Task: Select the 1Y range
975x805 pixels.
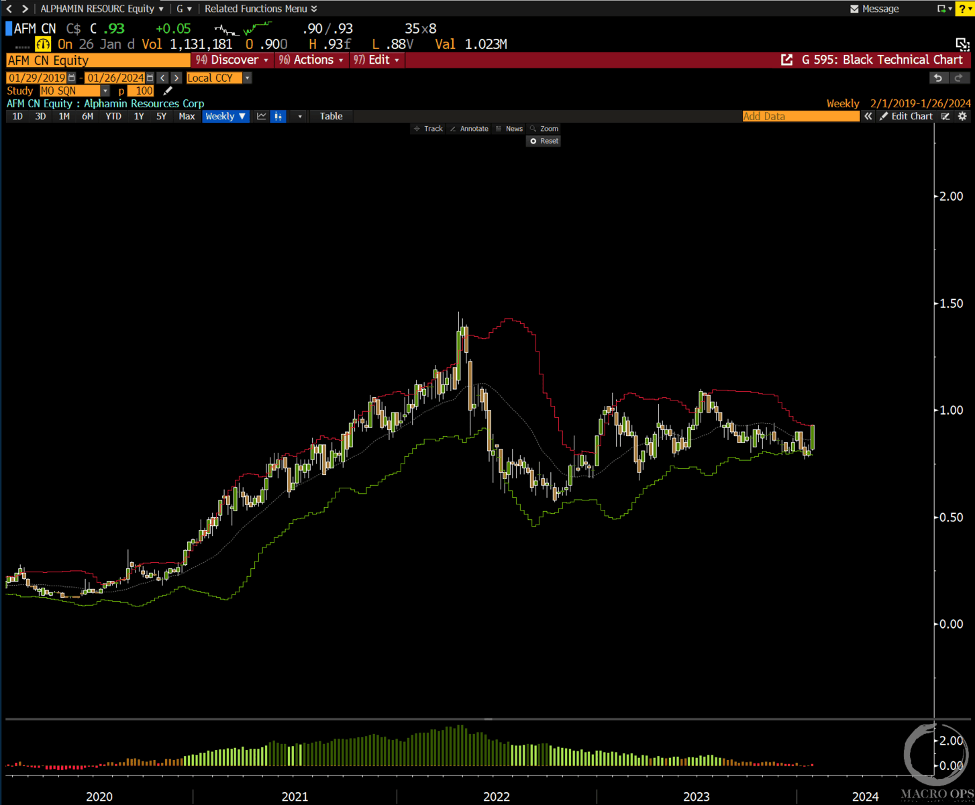Action: [139, 116]
